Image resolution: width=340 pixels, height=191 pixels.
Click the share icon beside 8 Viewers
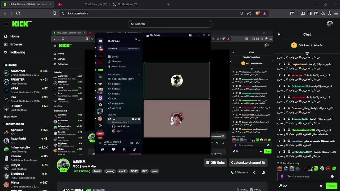(254, 172)
